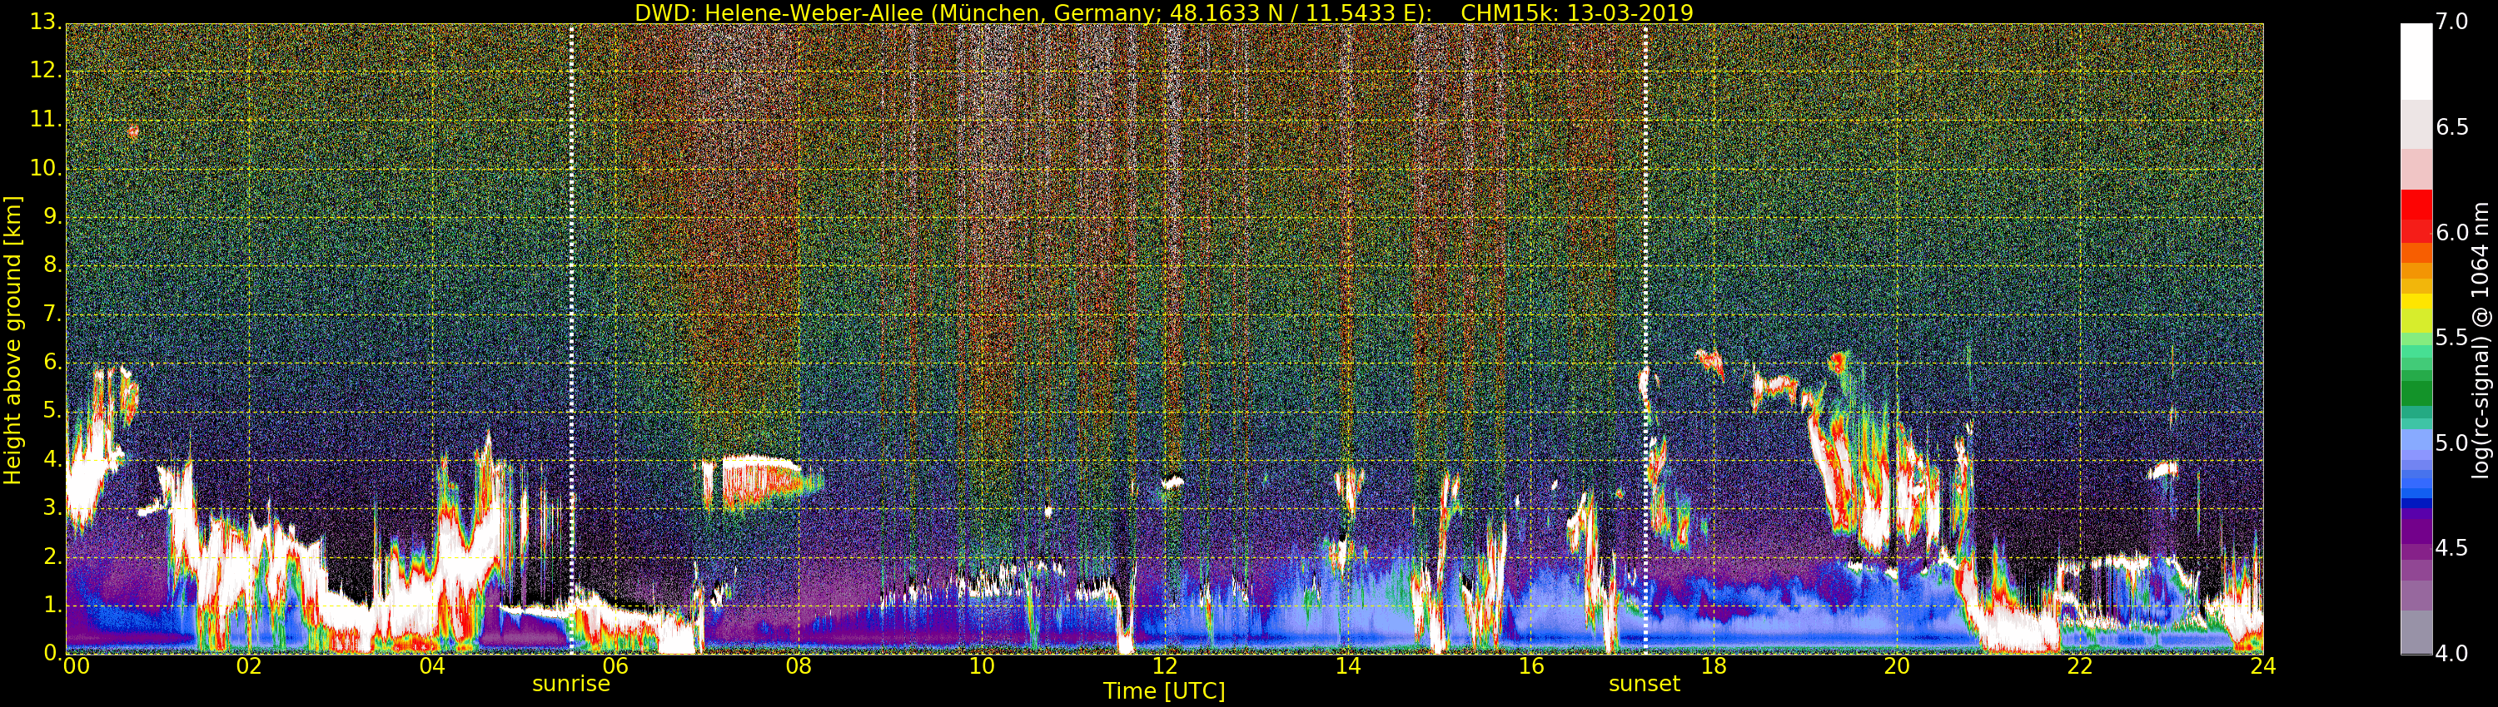Screen dimensions: 2498x707
Task: Click the y-axis tick label '3.'
Action: [x=53, y=507]
